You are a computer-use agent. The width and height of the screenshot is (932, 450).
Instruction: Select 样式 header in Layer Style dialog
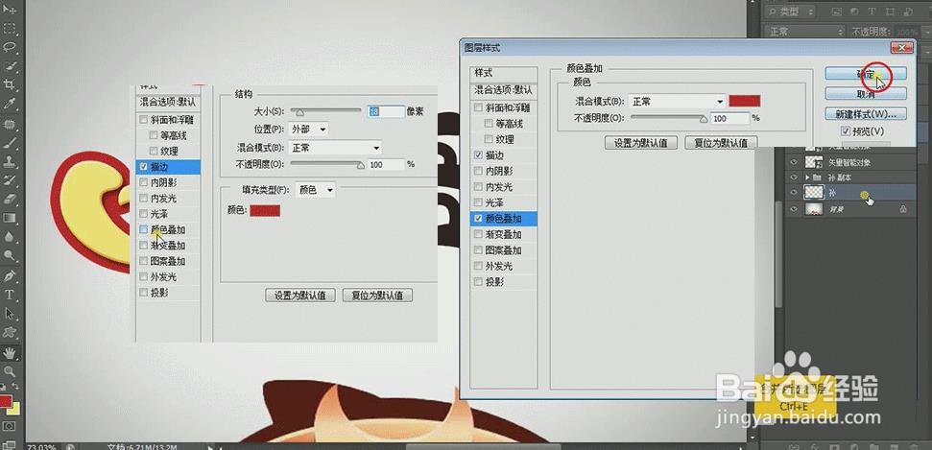point(504,73)
